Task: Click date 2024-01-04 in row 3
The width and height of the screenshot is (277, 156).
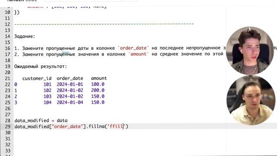Action: pos(70,102)
